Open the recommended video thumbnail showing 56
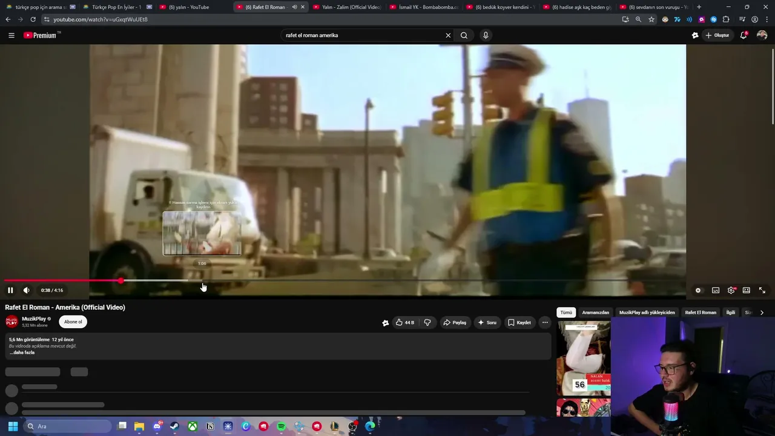Screen dimensions: 775x436 click(584, 358)
